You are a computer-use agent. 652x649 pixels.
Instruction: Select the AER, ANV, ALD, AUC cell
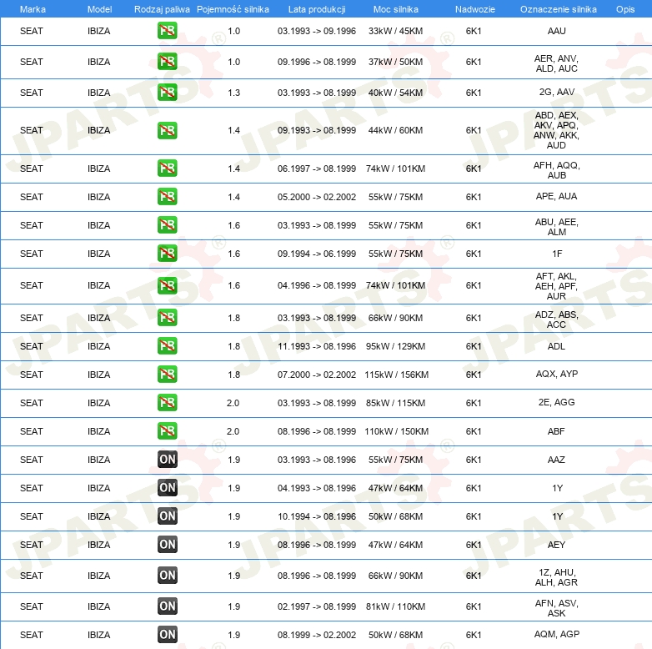[556, 63]
